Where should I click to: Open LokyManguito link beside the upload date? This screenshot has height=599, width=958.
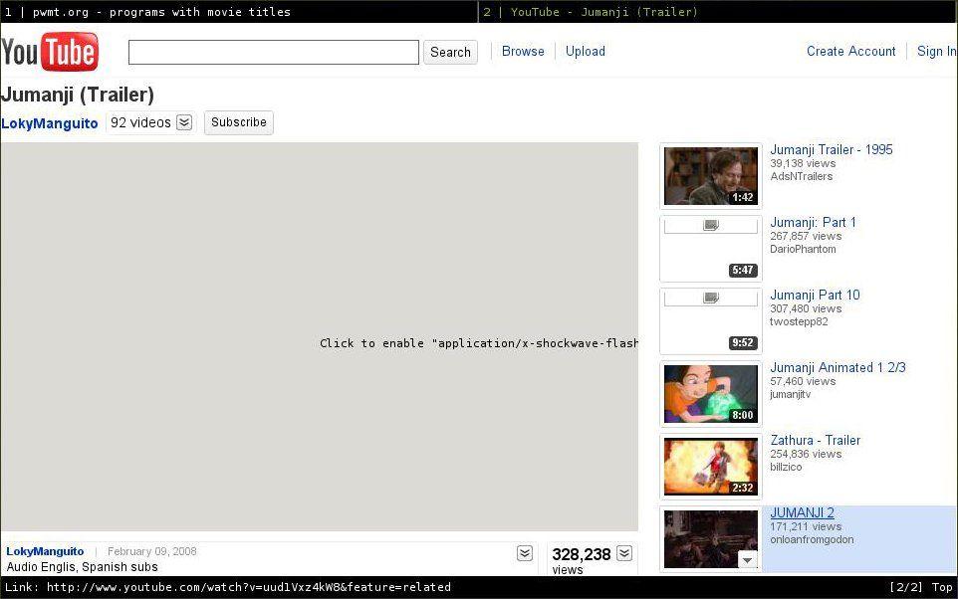(x=45, y=551)
